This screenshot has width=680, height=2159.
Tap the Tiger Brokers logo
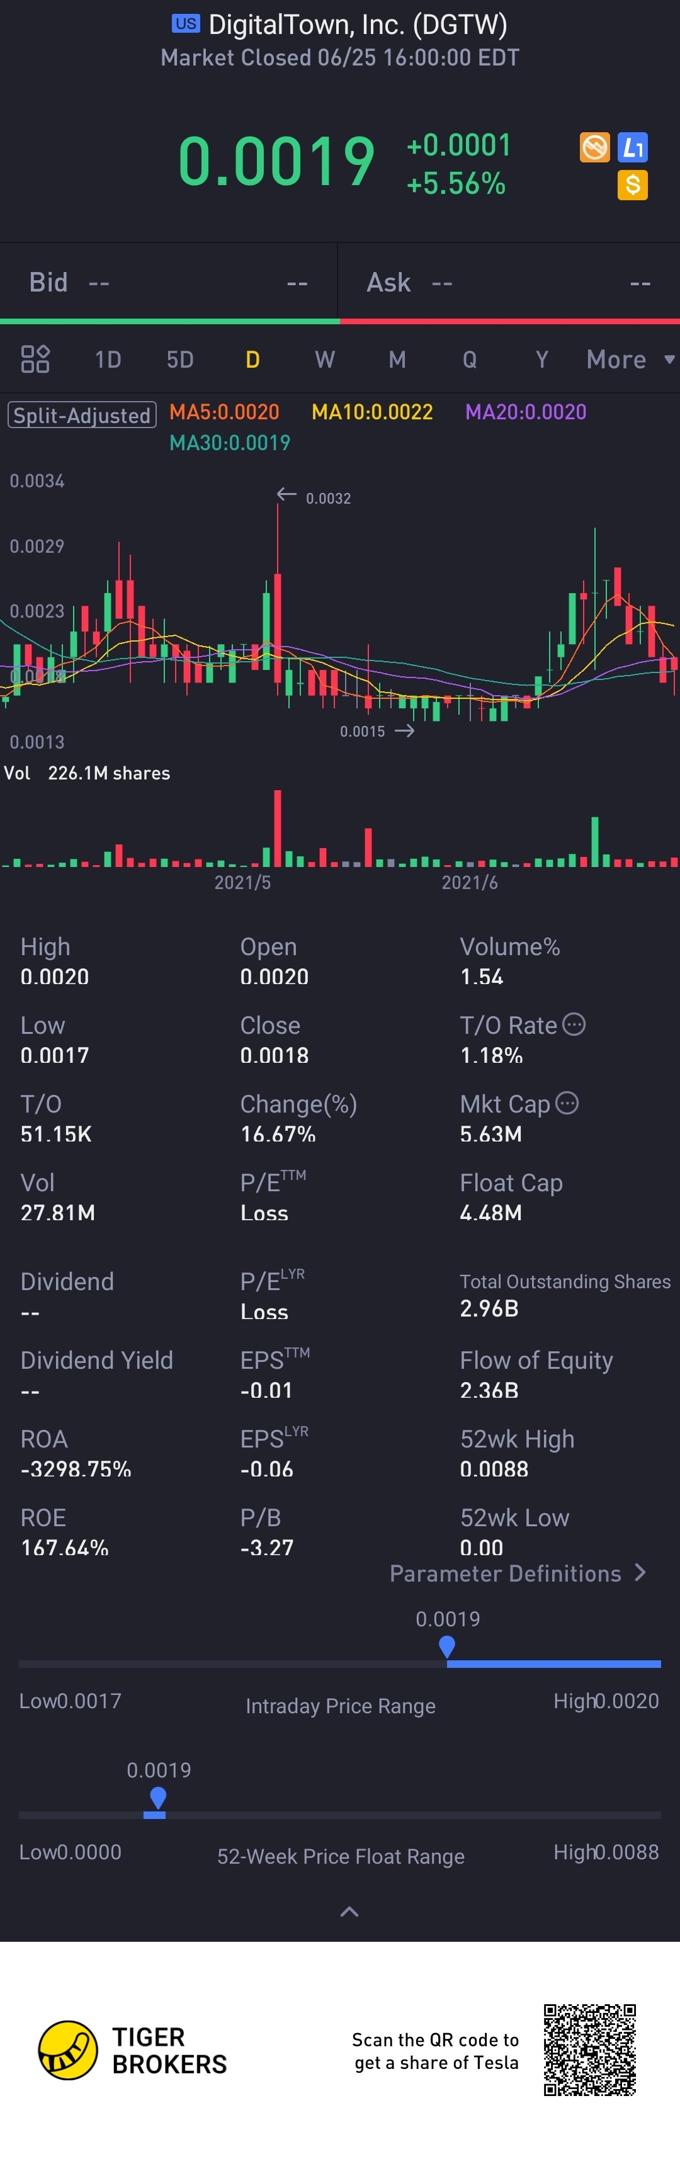(133, 2050)
